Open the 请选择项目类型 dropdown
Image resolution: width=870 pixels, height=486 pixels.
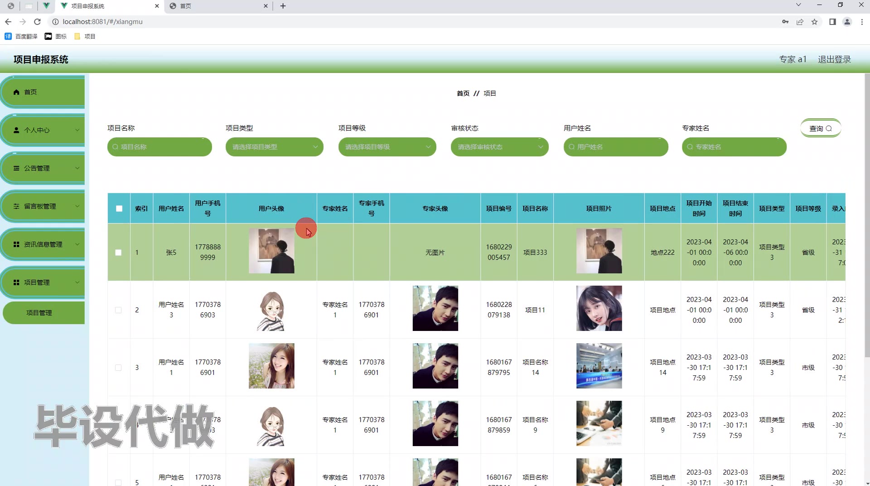tap(275, 147)
